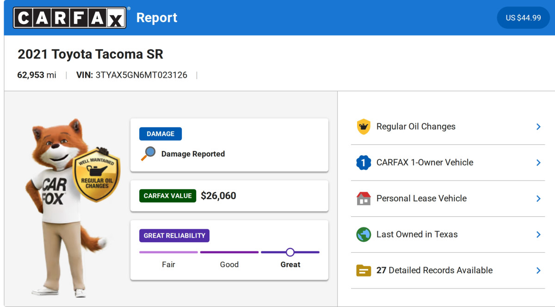View 27 Detailed Records Available
The width and height of the screenshot is (555, 307).
[x=434, y=270]
